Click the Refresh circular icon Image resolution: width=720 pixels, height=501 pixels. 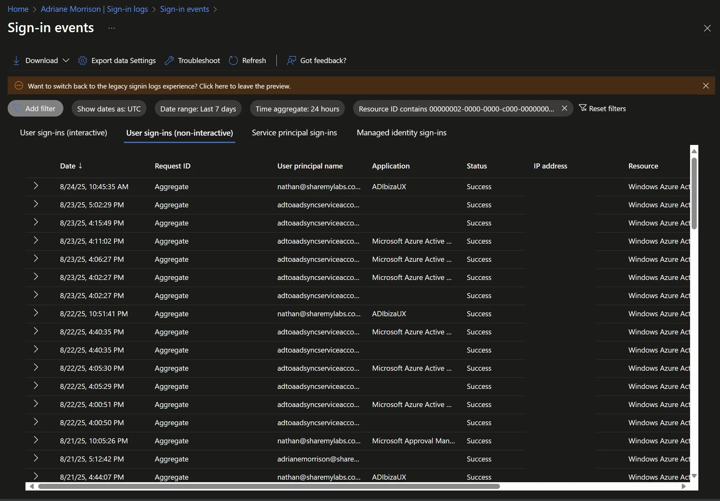[x=233, y=61]
